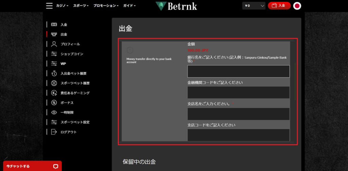Click the info icon in withdrawal form
Viewport: 348px width, 171px height.
130,50
